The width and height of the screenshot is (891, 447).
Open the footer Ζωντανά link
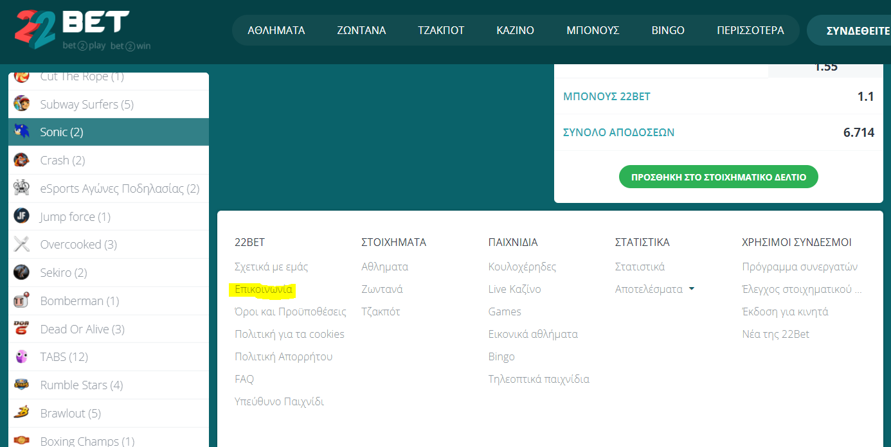382,289
